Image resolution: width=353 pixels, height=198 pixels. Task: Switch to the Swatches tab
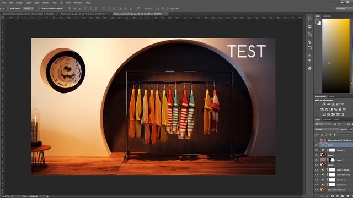pos(327,16)
